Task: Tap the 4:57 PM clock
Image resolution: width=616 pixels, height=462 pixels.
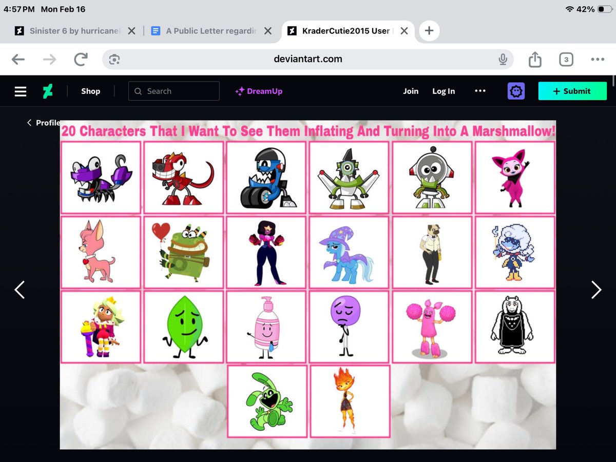Action: [19, 9]
